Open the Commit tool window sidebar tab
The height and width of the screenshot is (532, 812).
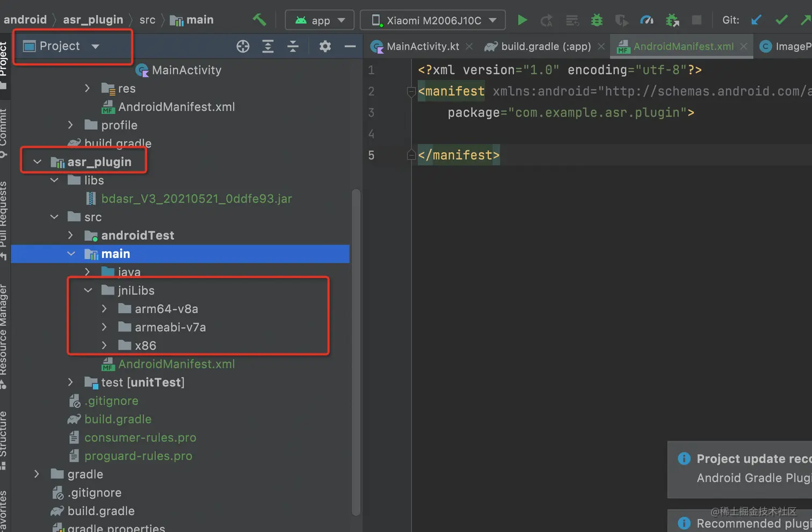point(4,133)
